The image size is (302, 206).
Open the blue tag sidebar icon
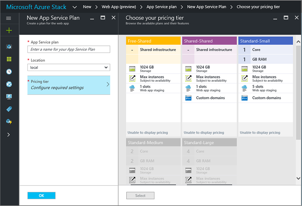click(x=9, y=109)
